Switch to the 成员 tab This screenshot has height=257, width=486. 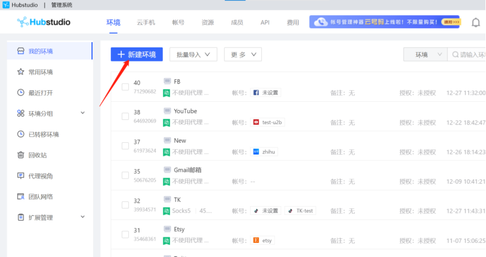pos(237,22)
